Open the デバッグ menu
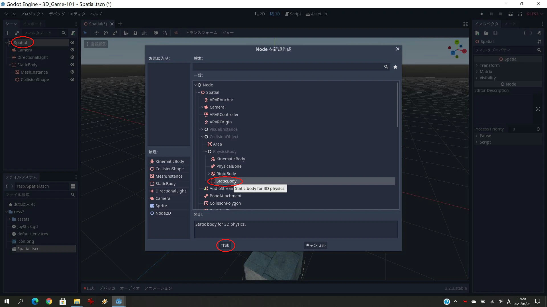 [x=57, y=14]
